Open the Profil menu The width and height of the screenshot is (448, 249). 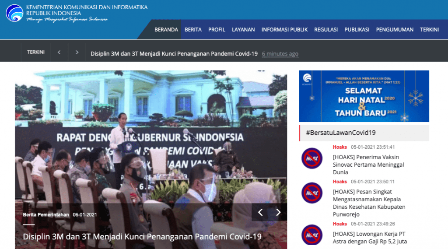[217, 30]
